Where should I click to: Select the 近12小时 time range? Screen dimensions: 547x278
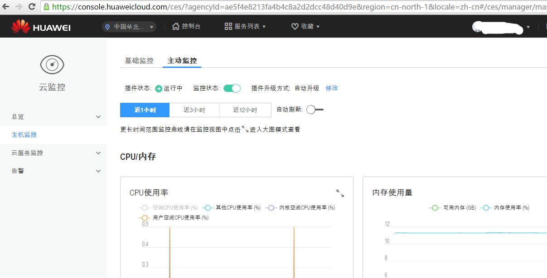tap(245, 110)
